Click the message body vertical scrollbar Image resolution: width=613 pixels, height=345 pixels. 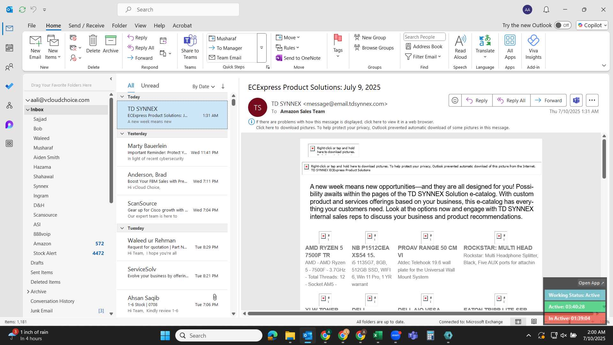(604, 159)
